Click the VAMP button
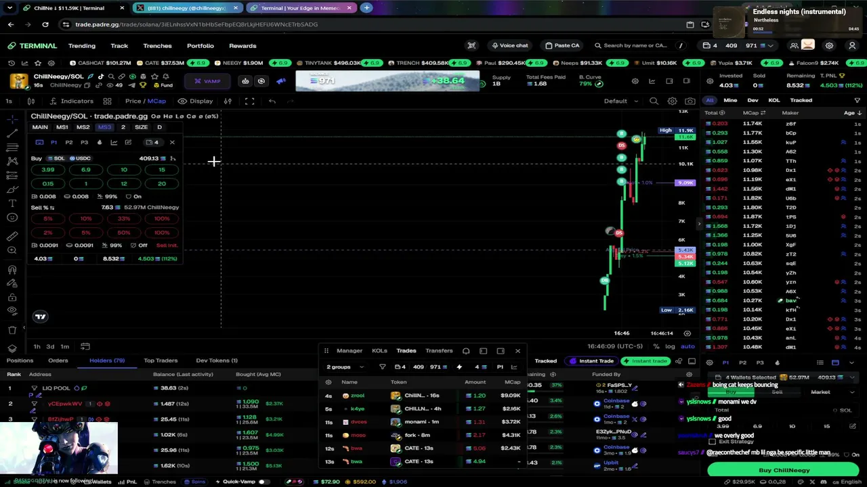Image resolution: width=867 pixels, height=487 pixels. pos(207,81)
